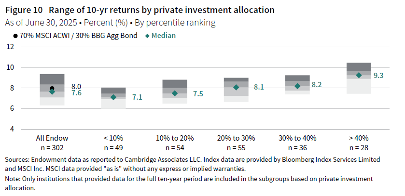Click the black circle legend marker
Screen dimensions: 405x196
tap(15, 36)
